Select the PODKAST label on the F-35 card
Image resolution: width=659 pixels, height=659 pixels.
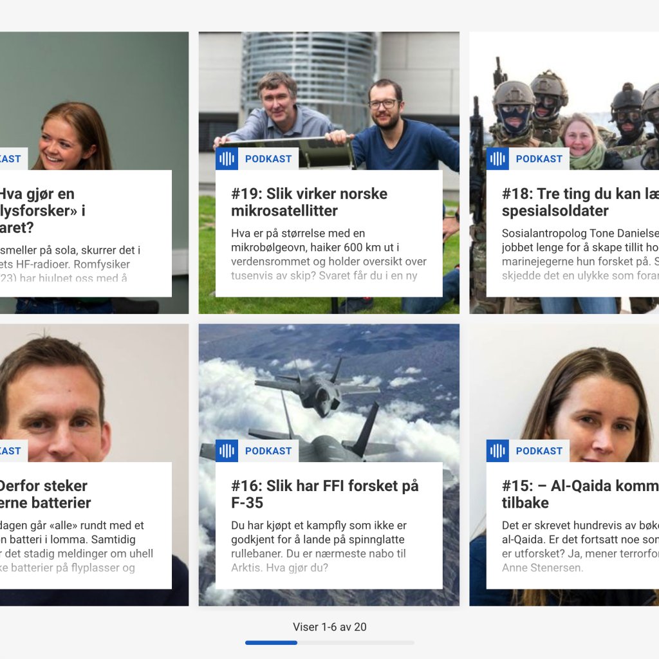[268, 451]
